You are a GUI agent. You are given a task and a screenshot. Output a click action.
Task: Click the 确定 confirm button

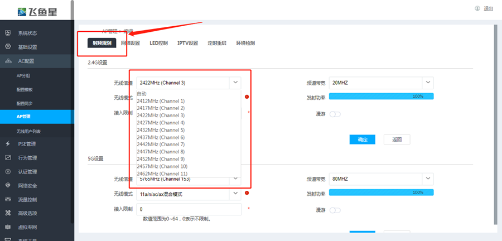362,139
